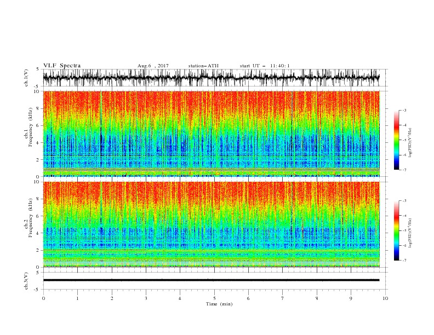Click the time axis tick label "0"

43,298
